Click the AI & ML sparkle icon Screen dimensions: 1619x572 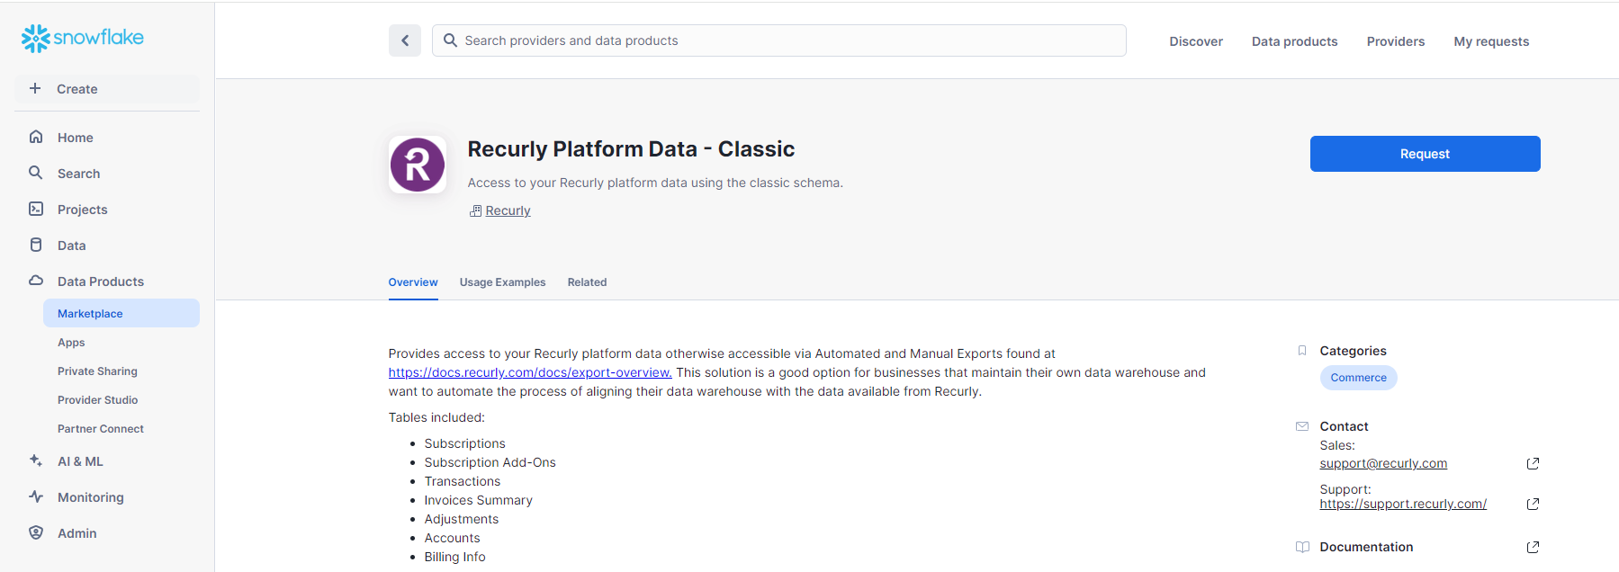click(36, 460)
